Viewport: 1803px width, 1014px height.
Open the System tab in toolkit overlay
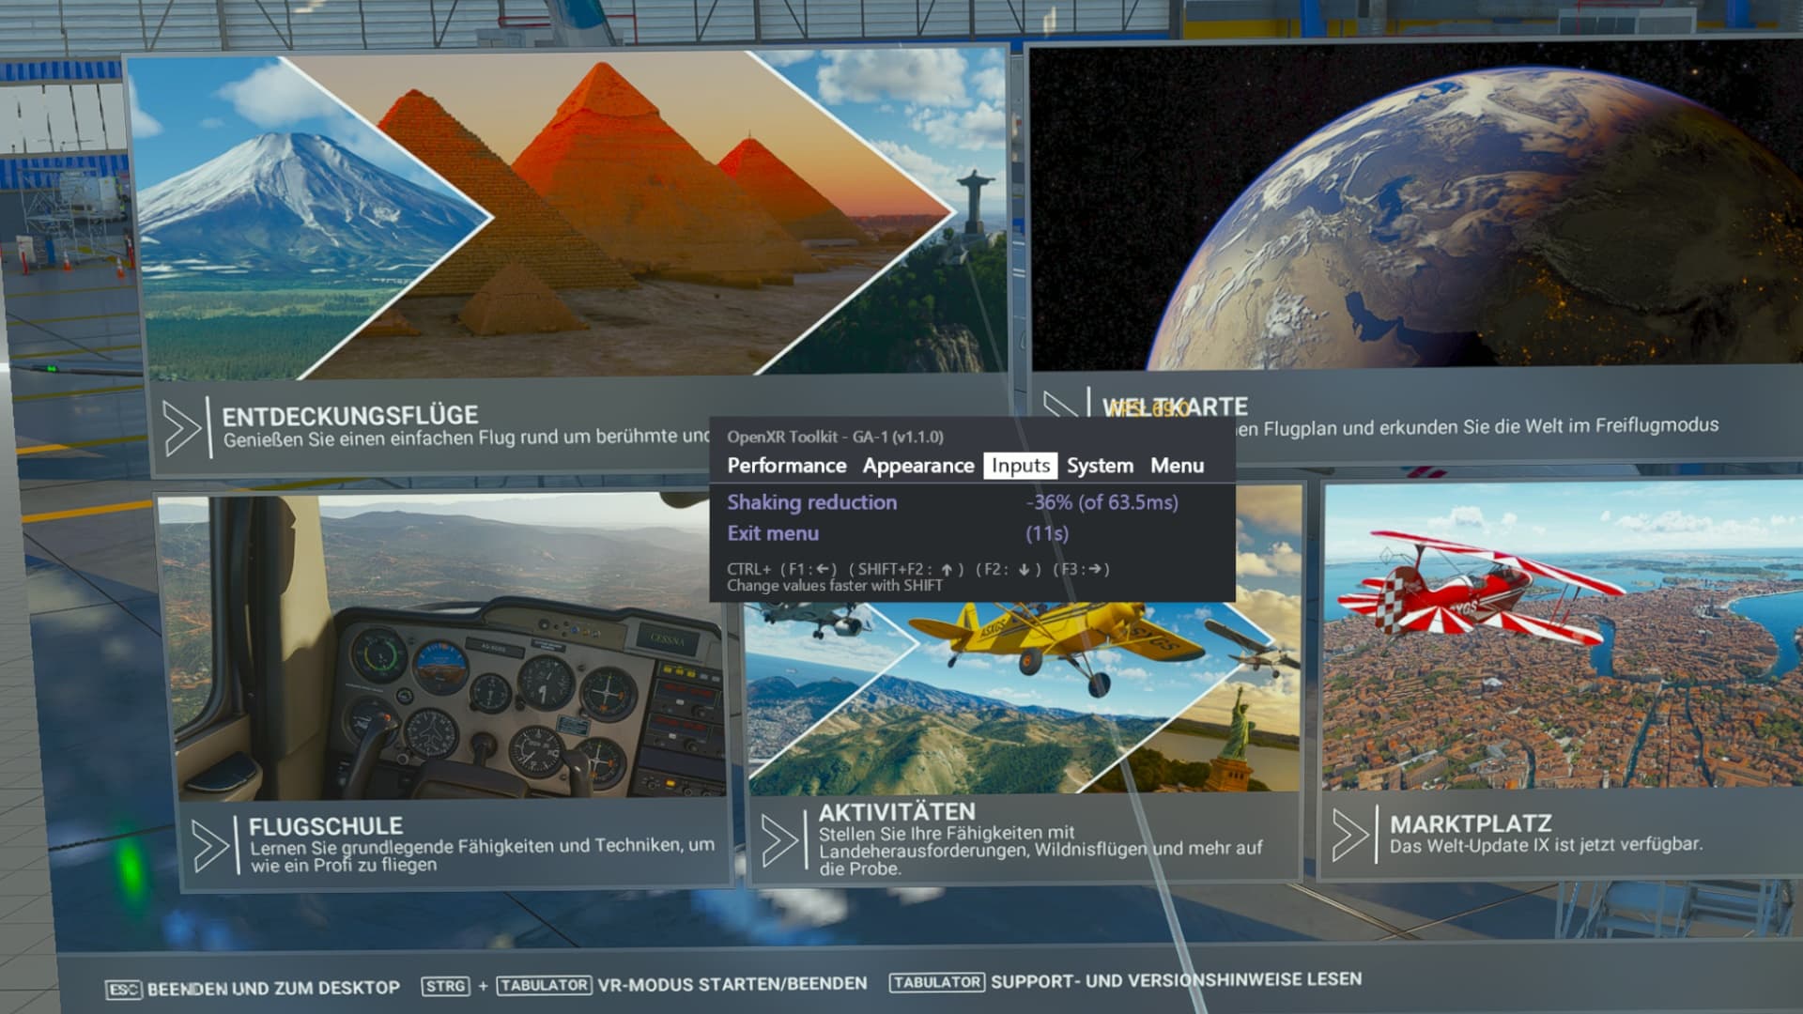tap(1099, 466)
